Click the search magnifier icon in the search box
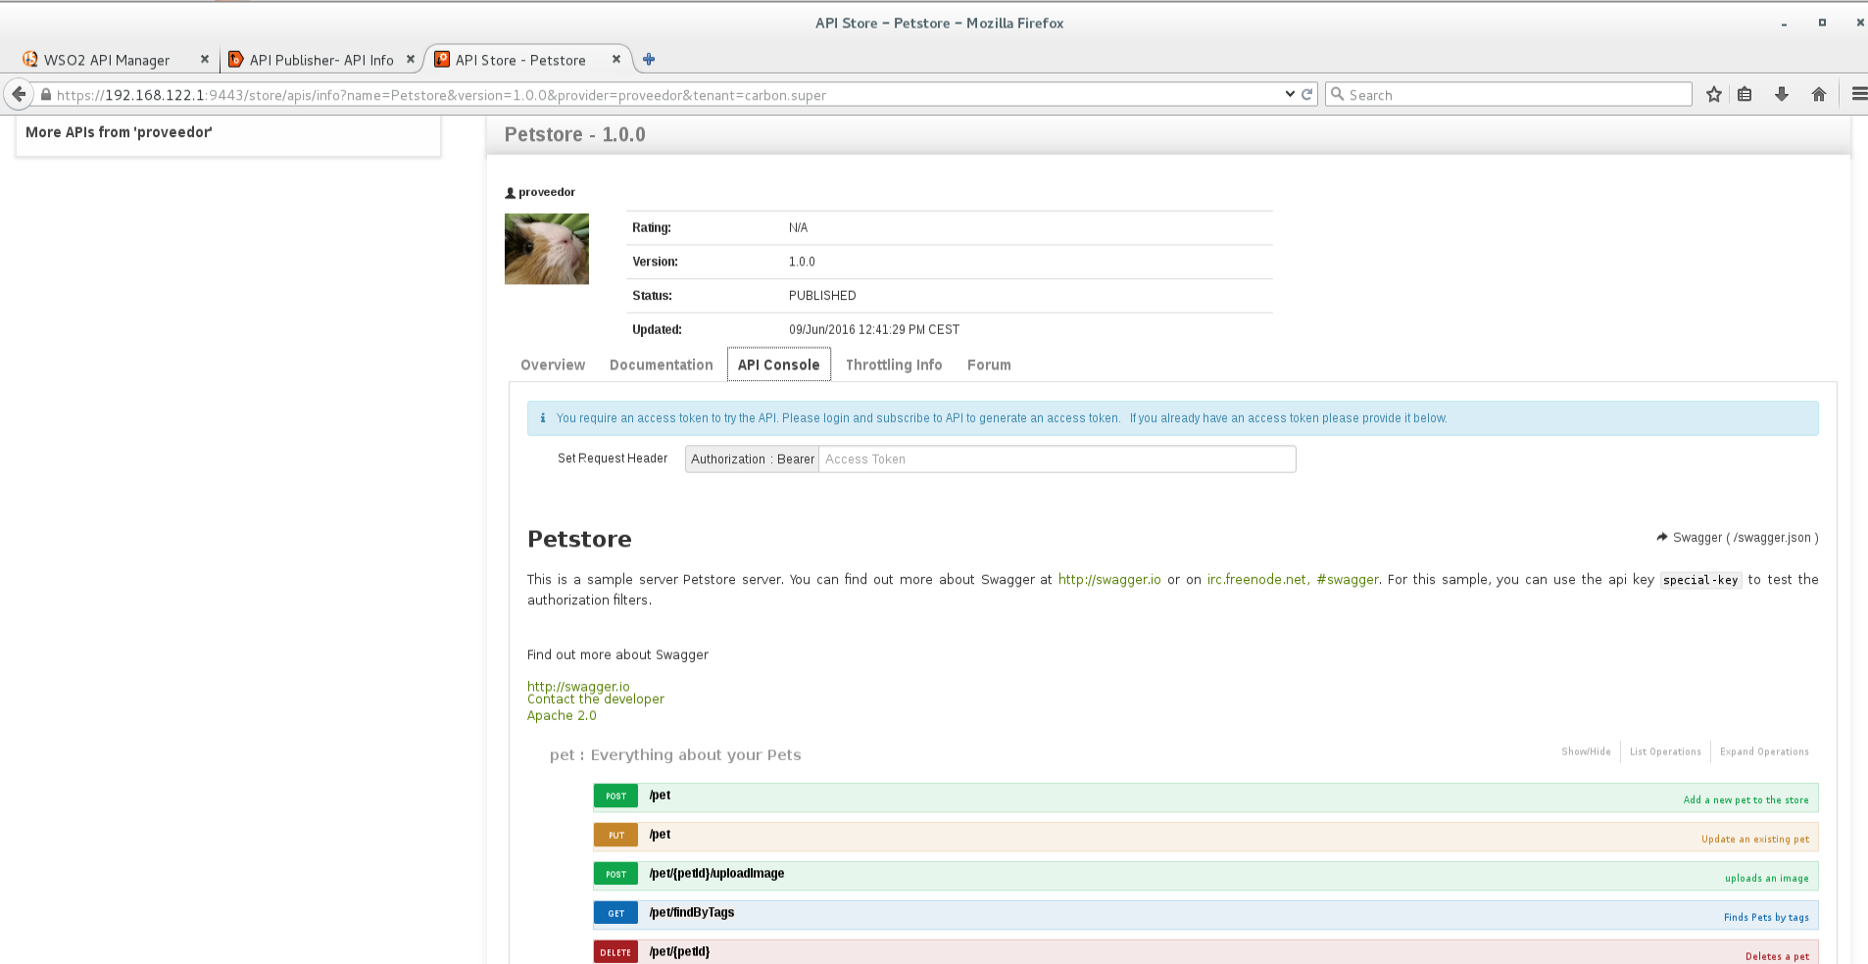Viewport: 1868px width, 964px height. (x=1337, y=94)
